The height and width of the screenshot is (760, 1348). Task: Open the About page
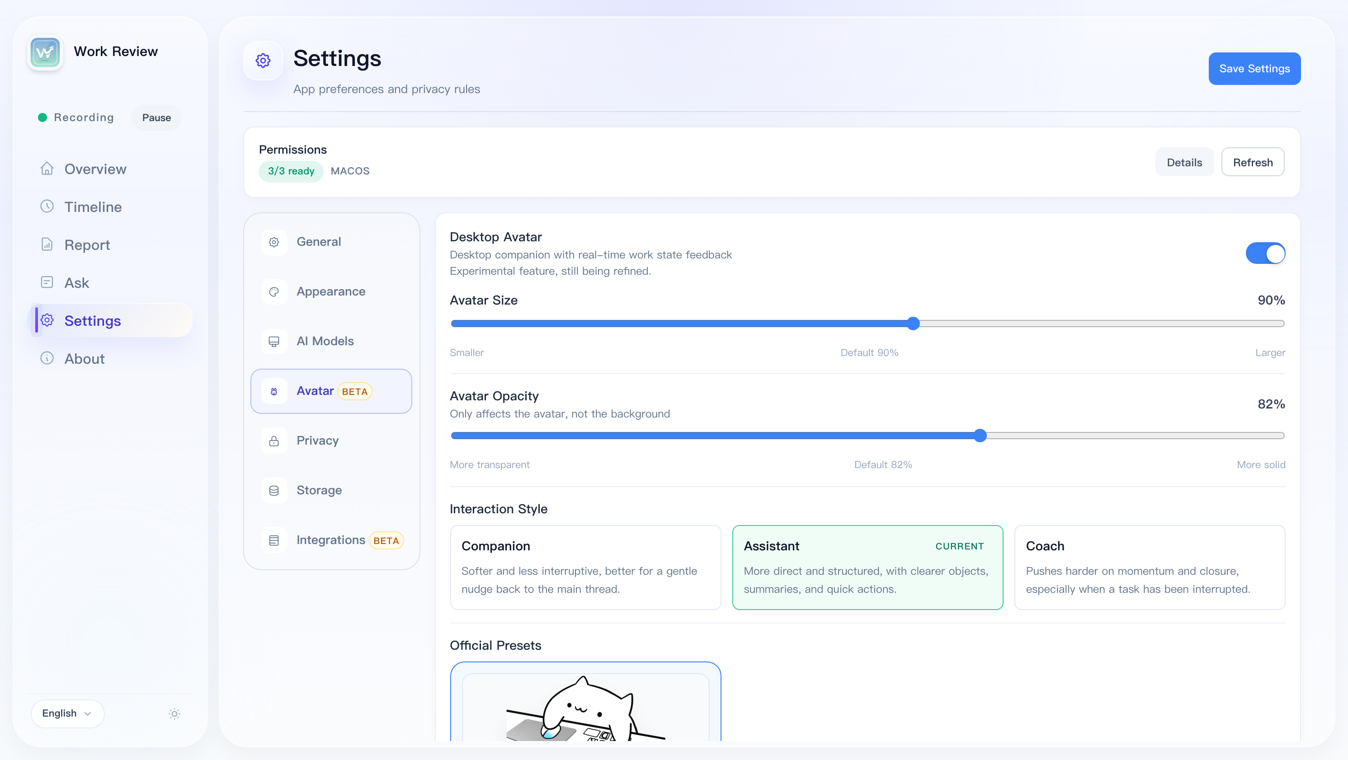coord(110,359)
